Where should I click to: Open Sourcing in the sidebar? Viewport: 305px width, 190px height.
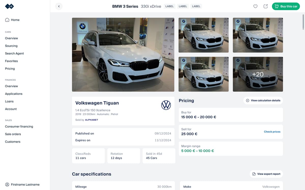pos(11,46)
